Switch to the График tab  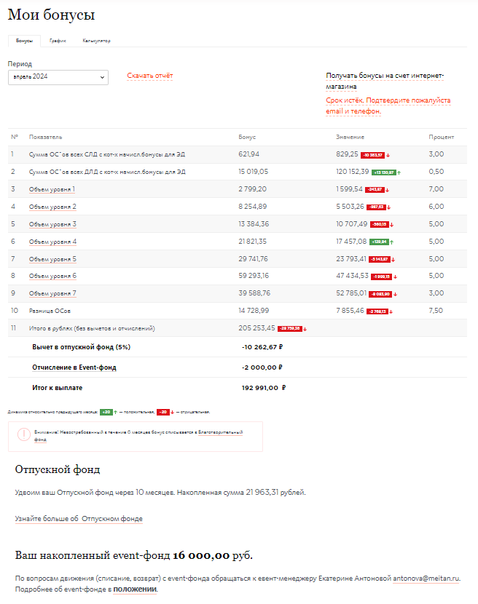pyautogui.click(x=58, y=41)
